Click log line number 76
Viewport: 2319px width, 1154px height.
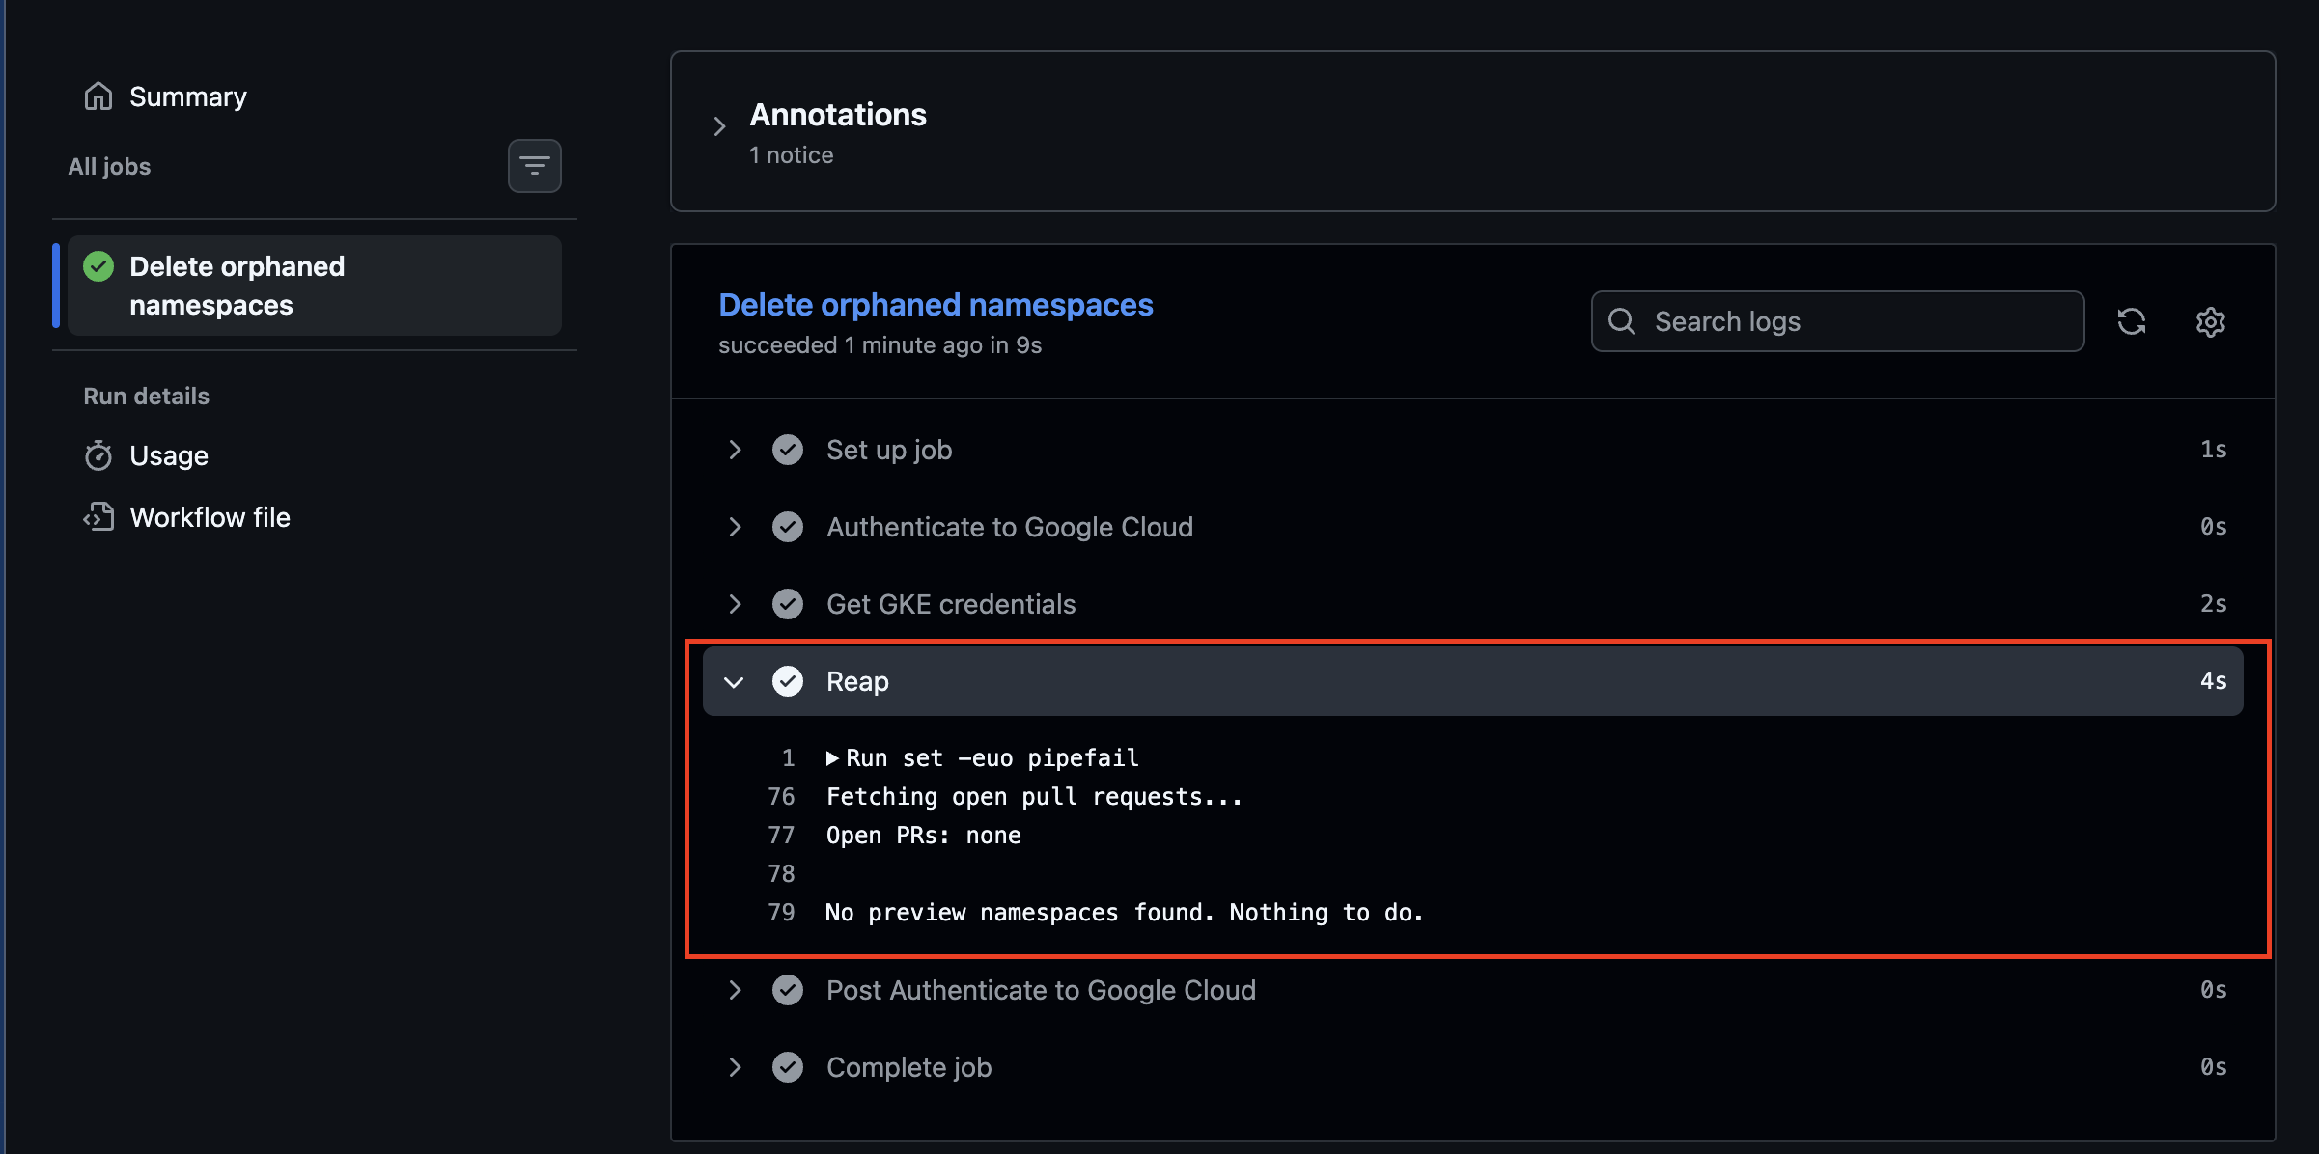pos(781,797)
